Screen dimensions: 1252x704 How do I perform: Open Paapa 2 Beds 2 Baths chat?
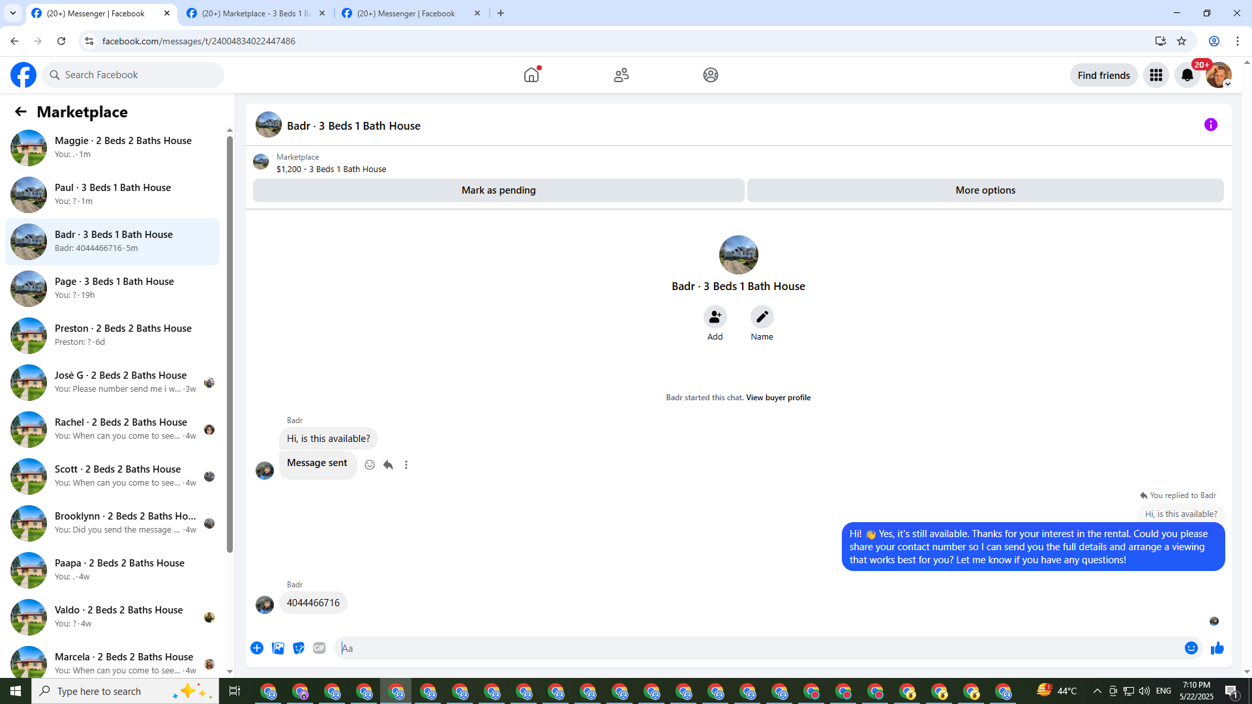(112, 570)
